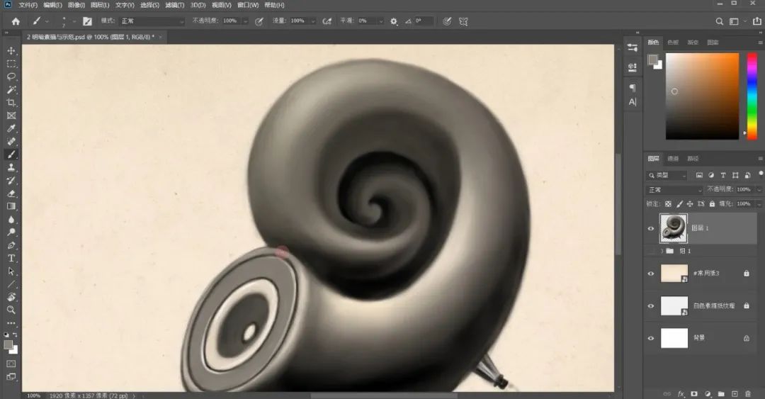765x399 pixels.
Task: Click the Home icon in options bar
Action: (x=16, y=21)
